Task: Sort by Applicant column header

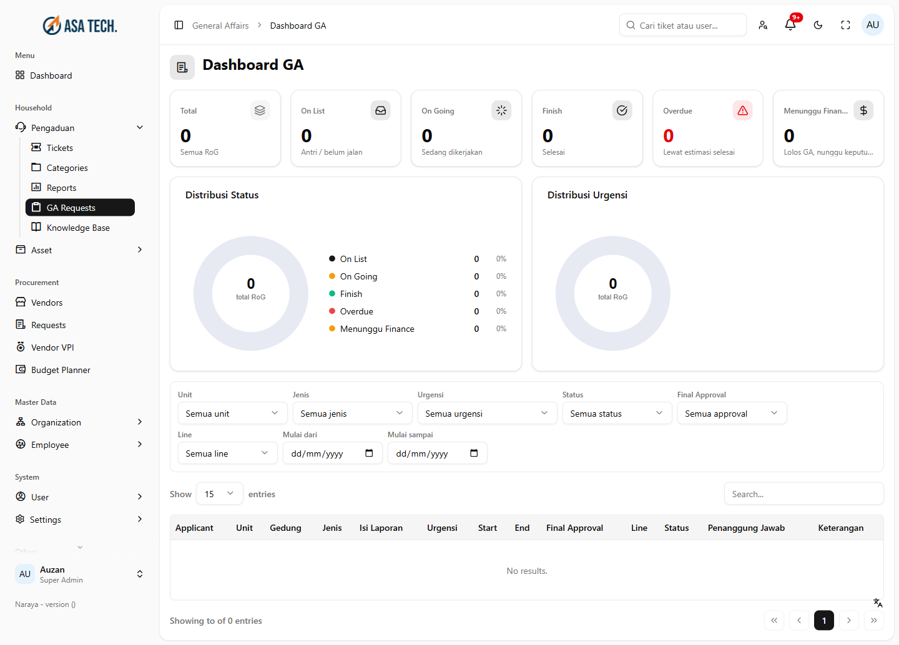Action: click(194, 528)
